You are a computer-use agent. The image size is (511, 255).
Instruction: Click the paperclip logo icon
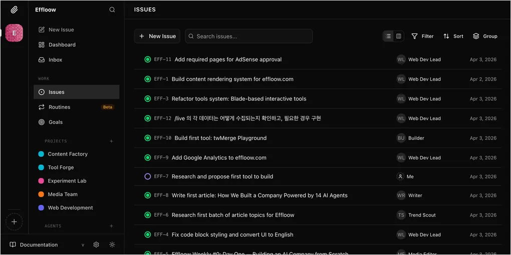14,10
